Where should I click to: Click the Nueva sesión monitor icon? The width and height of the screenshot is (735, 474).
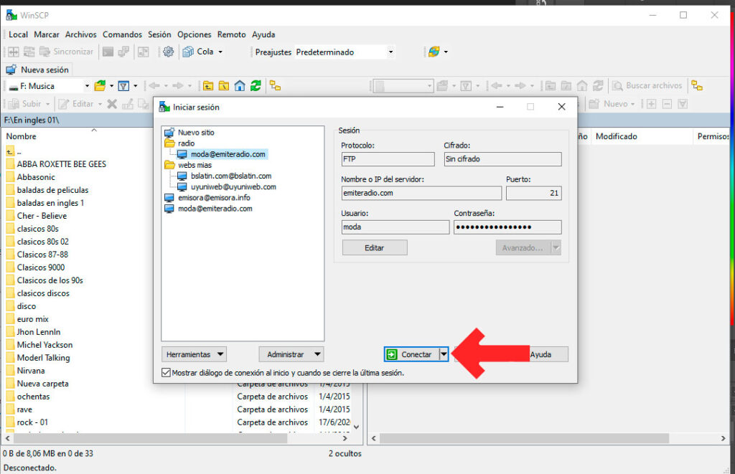coord(11,70)
